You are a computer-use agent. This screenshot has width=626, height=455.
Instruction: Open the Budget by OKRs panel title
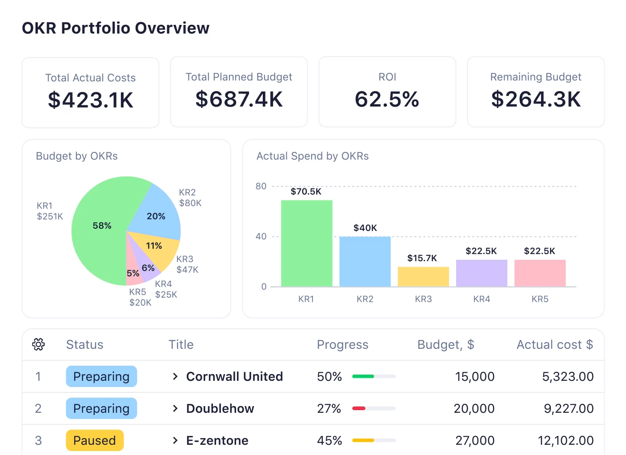coord(76,156)
